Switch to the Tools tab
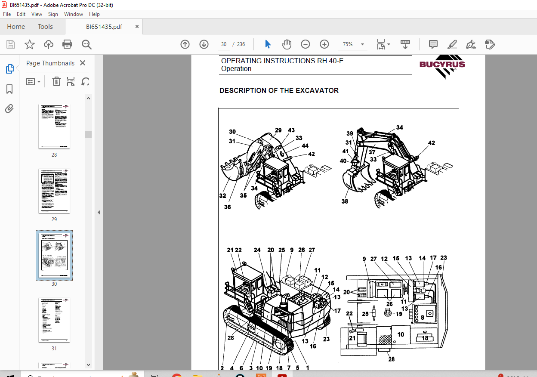The image size is (537, 377). (x=45, y=27)
